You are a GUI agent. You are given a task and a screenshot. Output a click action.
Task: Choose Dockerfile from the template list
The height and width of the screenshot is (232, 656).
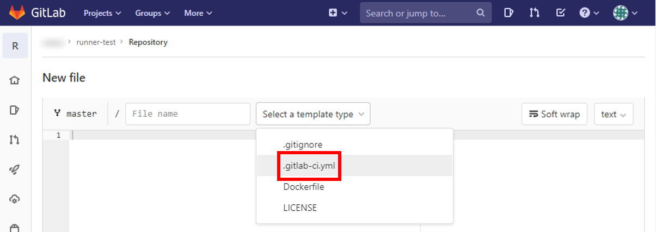pos(303,186)
